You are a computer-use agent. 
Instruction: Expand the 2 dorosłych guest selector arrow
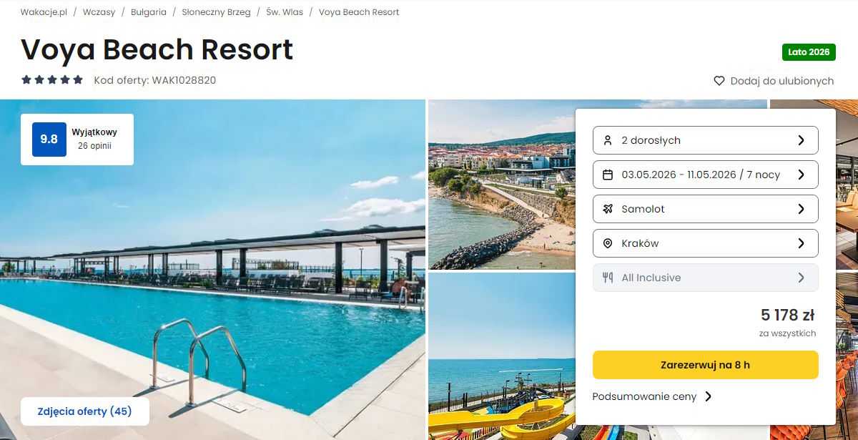pos(801,140)
